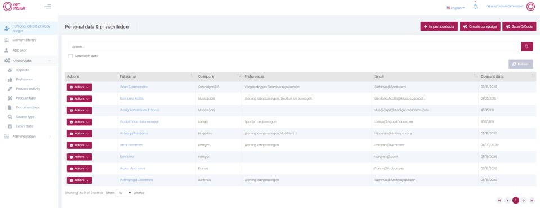Viewport: 540px width, 208px height.
Task: Select Process activity under Masterdata
Action: coord(28,89)
